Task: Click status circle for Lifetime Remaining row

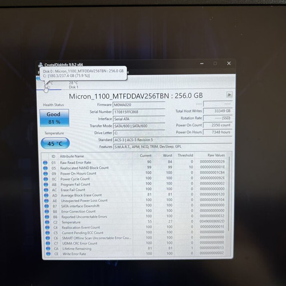Action: coord(48,249)
